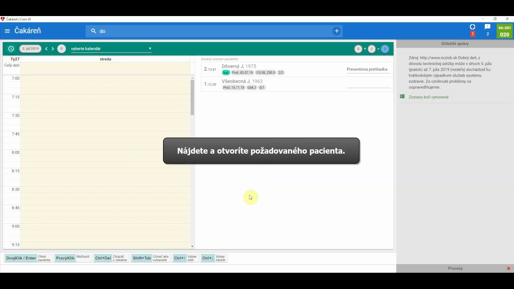The width and height of the screenshot is (514, 289).
Task: Click the 'streda' day column header
Action: (106, 59)
